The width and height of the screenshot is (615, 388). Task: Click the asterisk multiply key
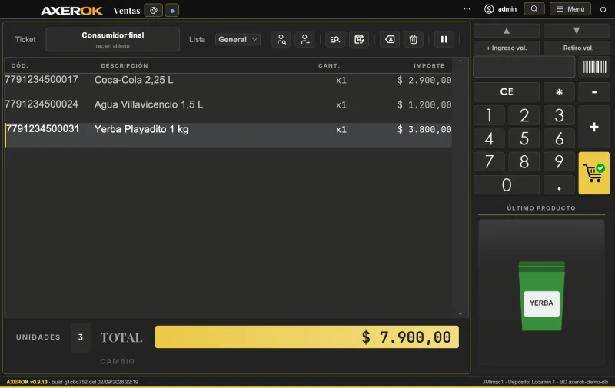(x=559, y=91)
